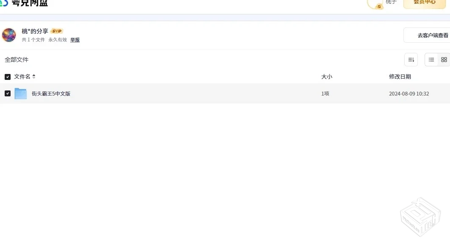The width and height of the screenshot is (450, 246).
Task: Sort by the 大小 column header
Action: tap(326, 77)
